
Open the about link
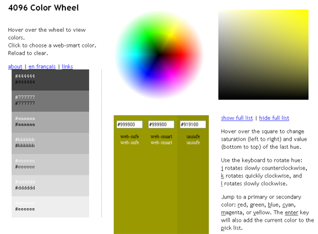pyautogui.click(x=15, y=67)
